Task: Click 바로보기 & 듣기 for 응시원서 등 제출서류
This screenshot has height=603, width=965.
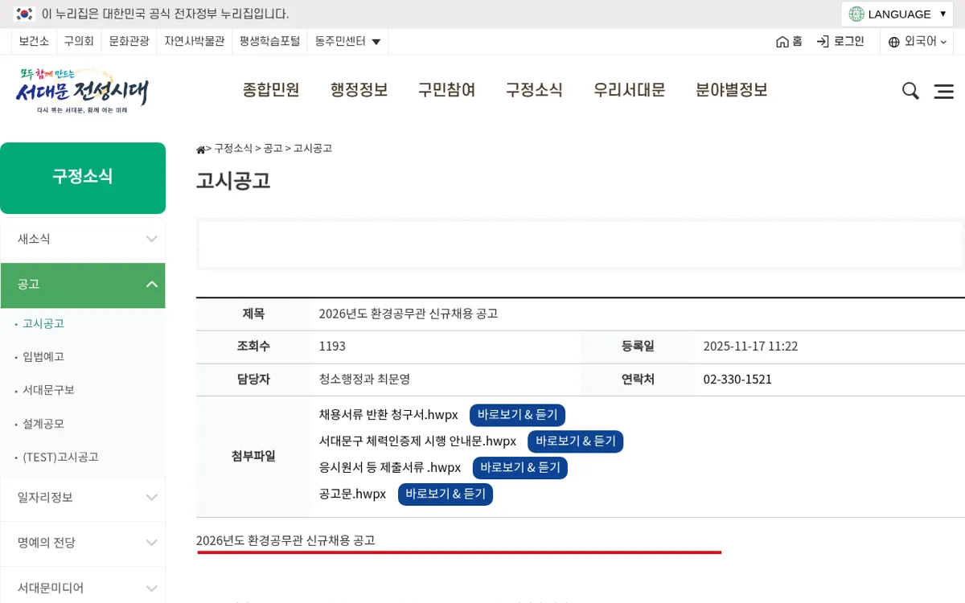Action: 520,468
